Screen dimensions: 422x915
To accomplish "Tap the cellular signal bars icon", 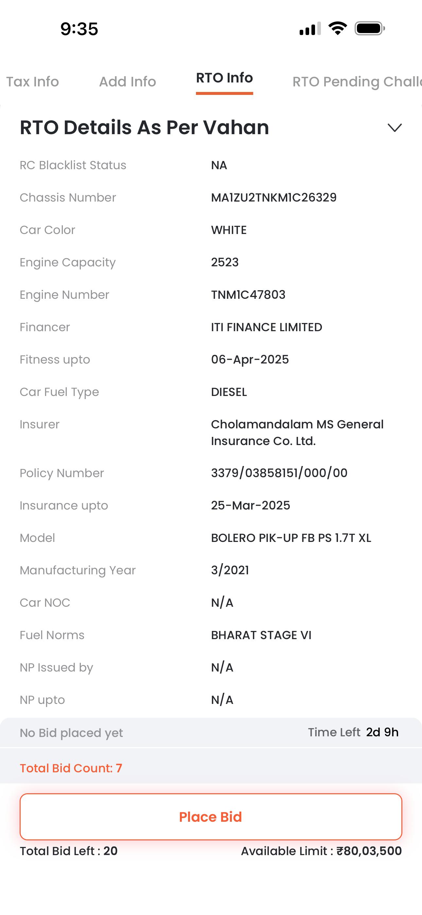I will 310,28.
